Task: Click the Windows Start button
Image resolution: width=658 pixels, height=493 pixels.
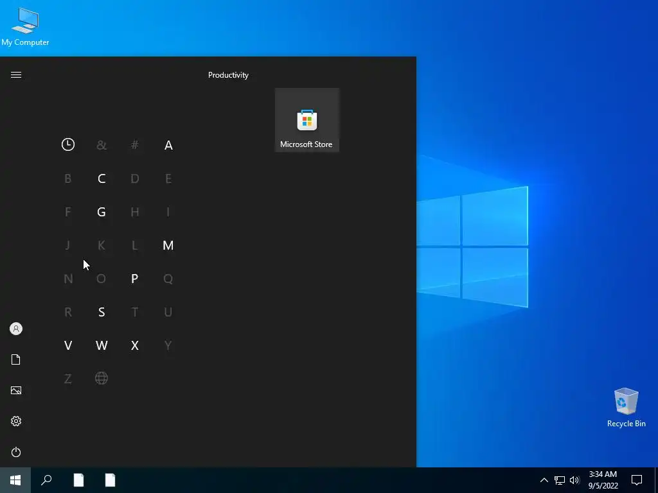Action: (x=15, y=480)
